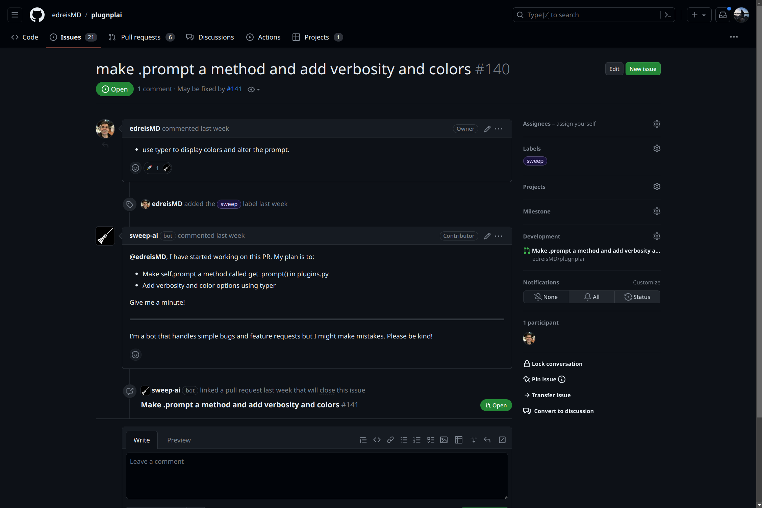Expand the linked pull request eye dropdown

[x=254, y=90]
